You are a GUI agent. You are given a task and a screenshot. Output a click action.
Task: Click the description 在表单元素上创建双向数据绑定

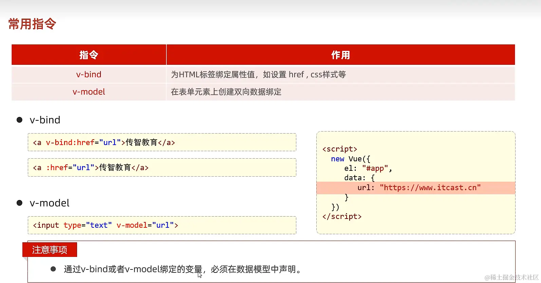click(x=226, y=92)
